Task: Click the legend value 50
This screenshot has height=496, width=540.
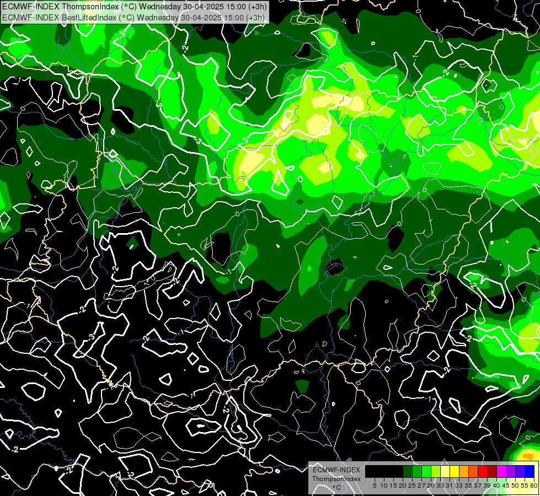Action: click(x=516, y=486)
